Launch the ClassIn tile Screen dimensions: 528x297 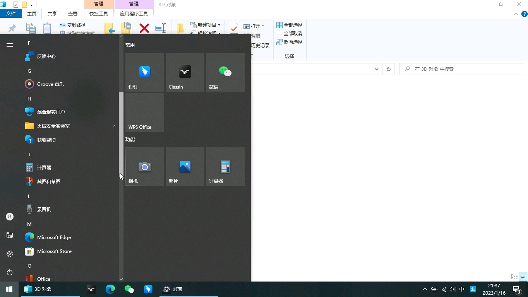(185, 72)
